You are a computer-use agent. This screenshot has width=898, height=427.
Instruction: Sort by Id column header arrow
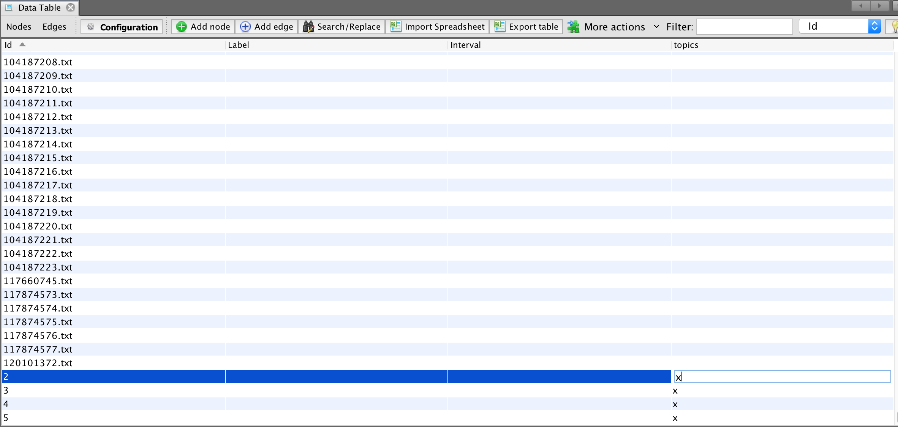pyautogui.click(x=22, y=45)
